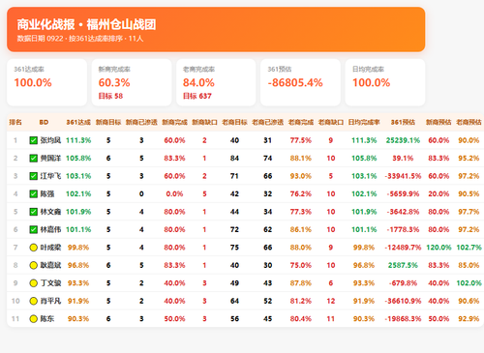Click the -19868.3% estimate value

(403, 319)
